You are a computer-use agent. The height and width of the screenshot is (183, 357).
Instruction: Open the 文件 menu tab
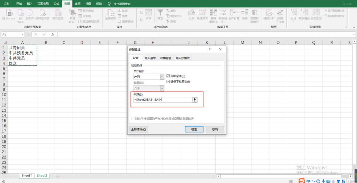(x=7, y=4)
